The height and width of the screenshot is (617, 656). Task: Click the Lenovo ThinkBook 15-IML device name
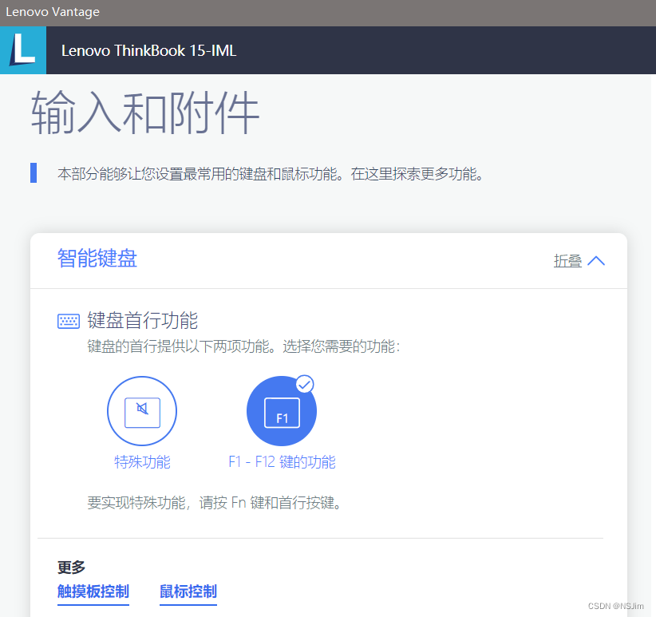tap(149, 50)
